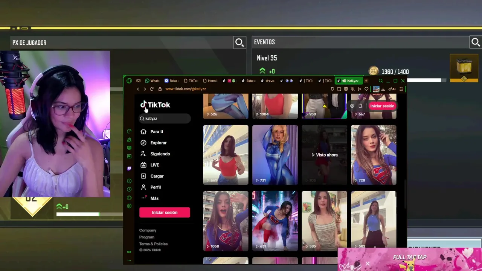Open the Terms & Policies footer link

[x=153, y=244]
